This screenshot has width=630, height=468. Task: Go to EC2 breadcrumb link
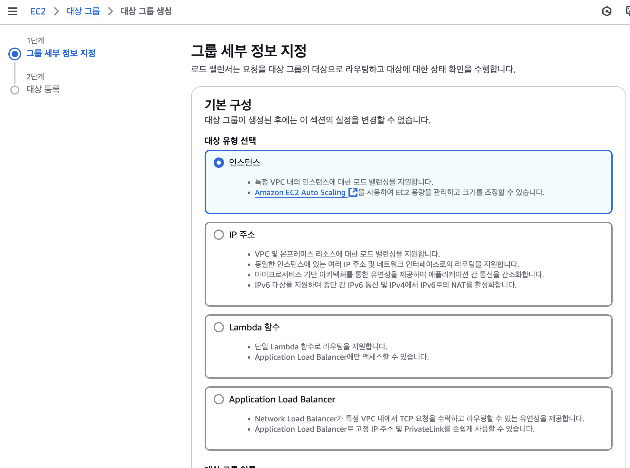(x=38, y=11)
